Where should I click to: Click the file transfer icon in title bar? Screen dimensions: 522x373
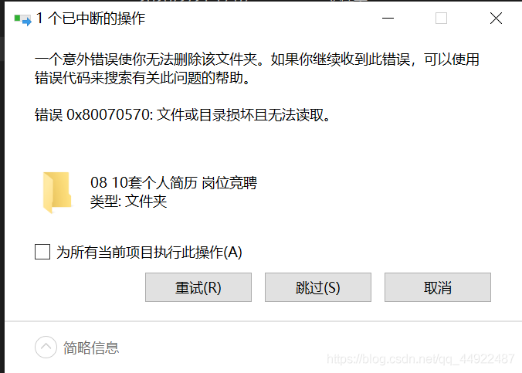click(22, 19)
